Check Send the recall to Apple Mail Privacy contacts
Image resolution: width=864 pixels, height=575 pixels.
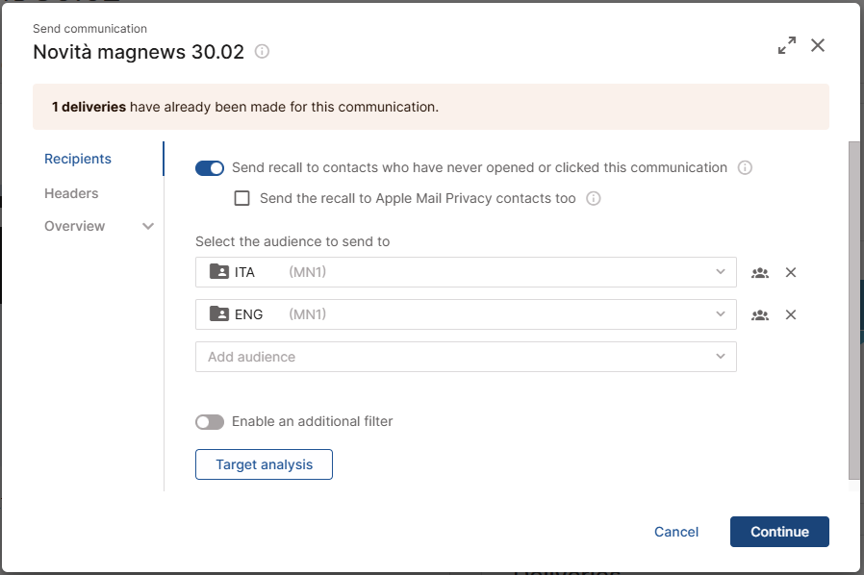point(241,198)
